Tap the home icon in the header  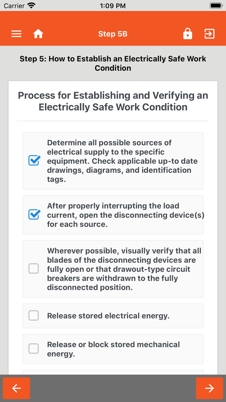point(38,34)
